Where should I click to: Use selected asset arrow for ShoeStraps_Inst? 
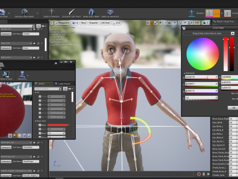tap(34, 157)
